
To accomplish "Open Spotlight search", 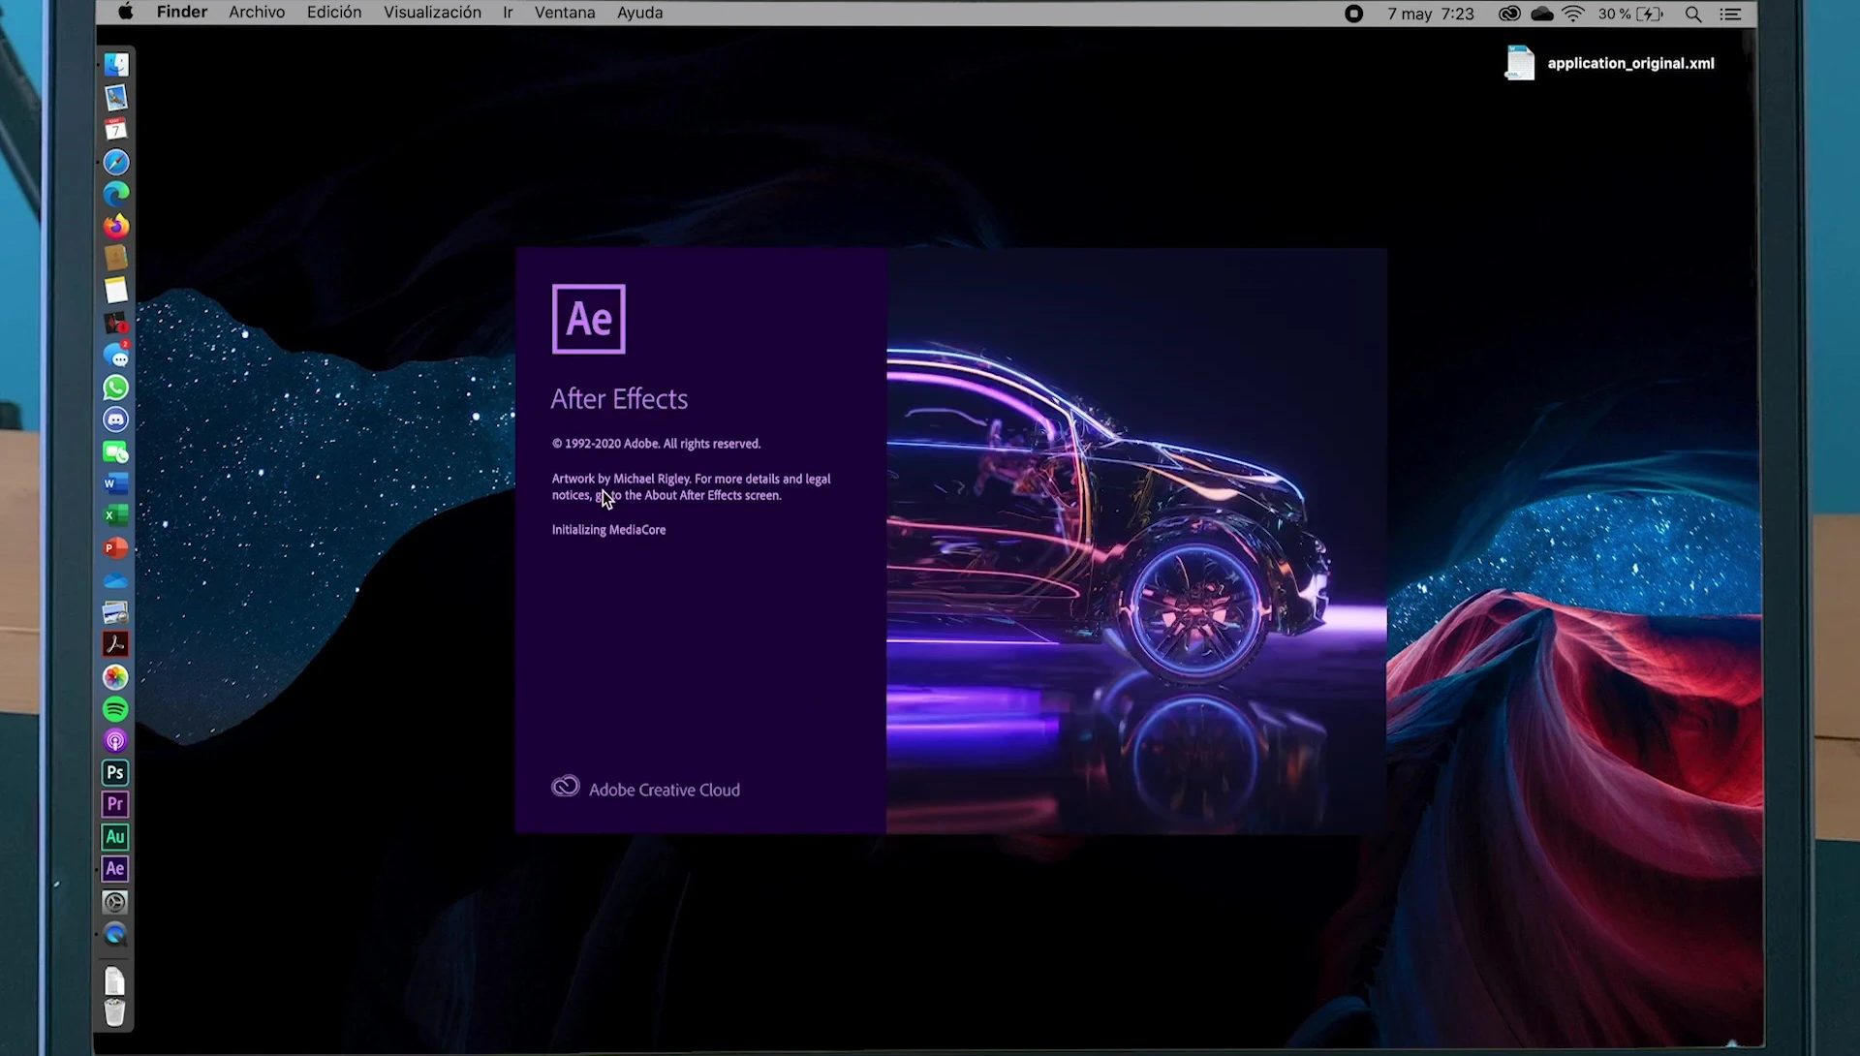I will pyautogui.click(x=1693, y=14).
